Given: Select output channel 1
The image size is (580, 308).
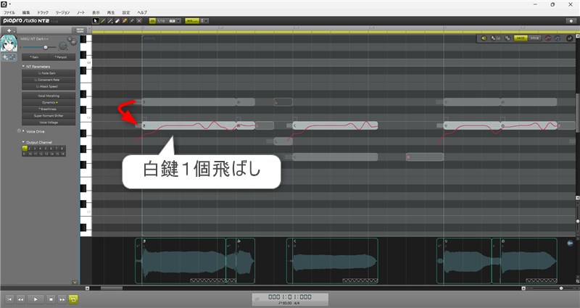Looking at the screenshot, I should click(25, 149).
